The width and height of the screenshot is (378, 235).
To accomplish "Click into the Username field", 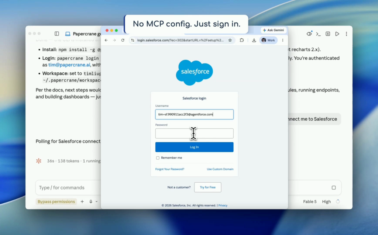I will click(194, 114).
